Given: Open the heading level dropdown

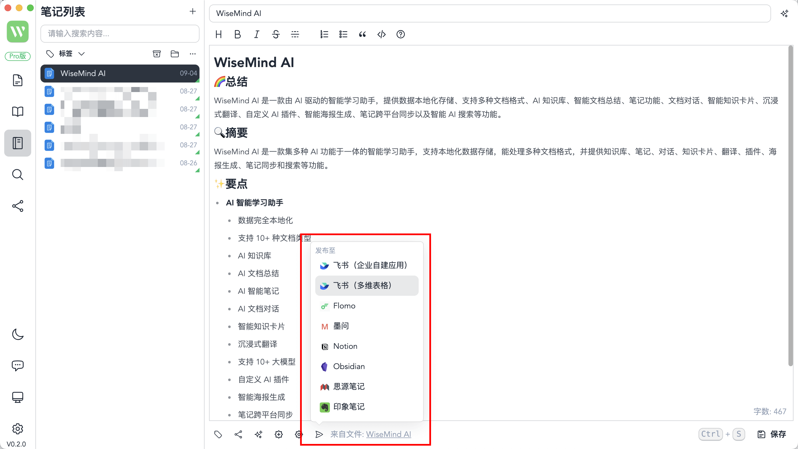Looking at the screenshot, I should point(218,34).
